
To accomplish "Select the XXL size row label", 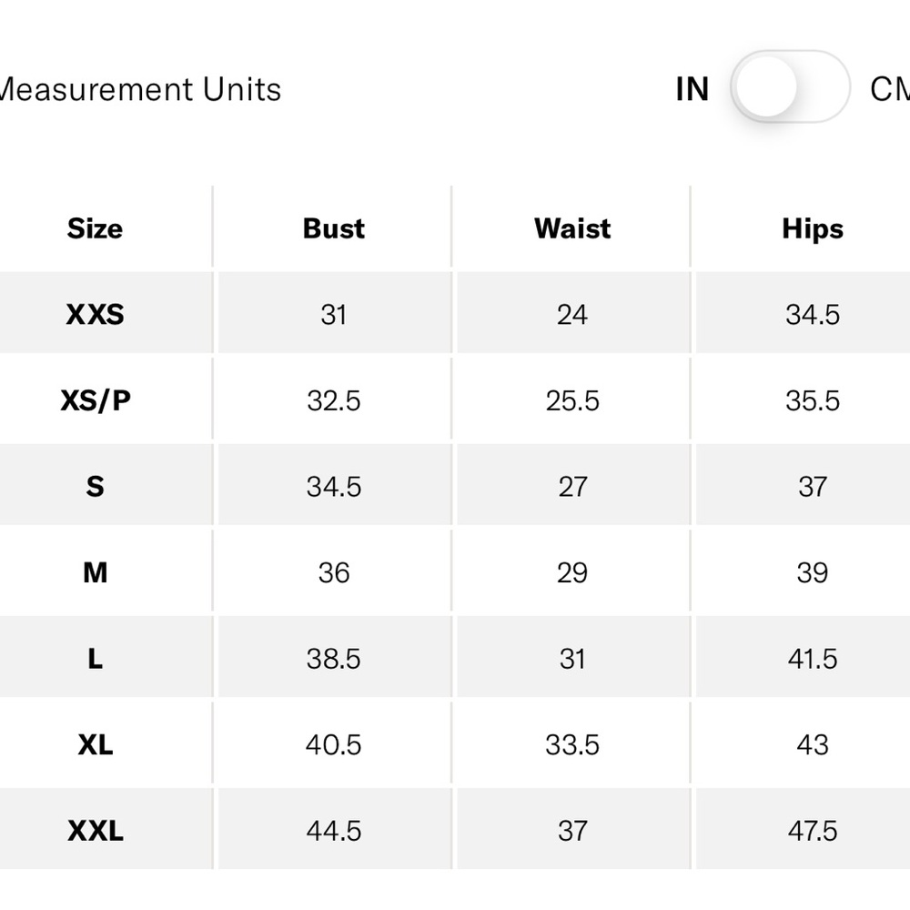I will tap(96, 830).
